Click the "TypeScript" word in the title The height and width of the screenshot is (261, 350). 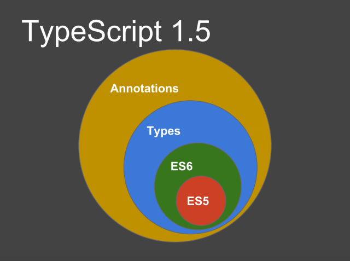[89, 32]
